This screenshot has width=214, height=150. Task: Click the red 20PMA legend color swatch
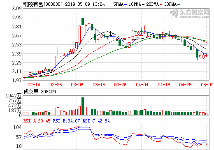click(x=161, y=5)
